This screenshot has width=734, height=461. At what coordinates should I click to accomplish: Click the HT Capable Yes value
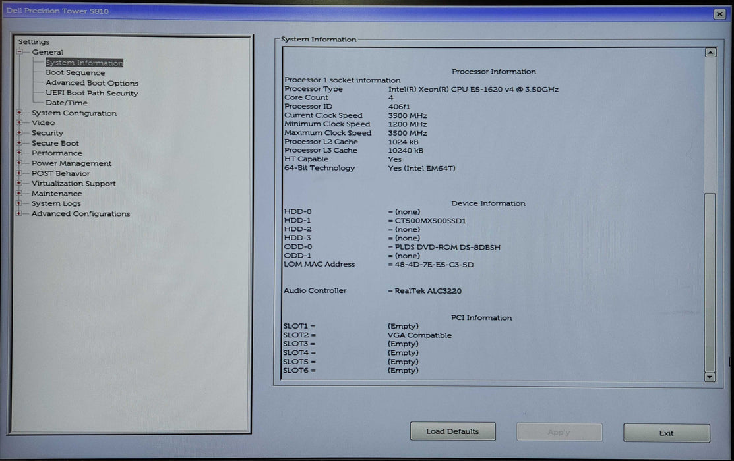(394, 159)
